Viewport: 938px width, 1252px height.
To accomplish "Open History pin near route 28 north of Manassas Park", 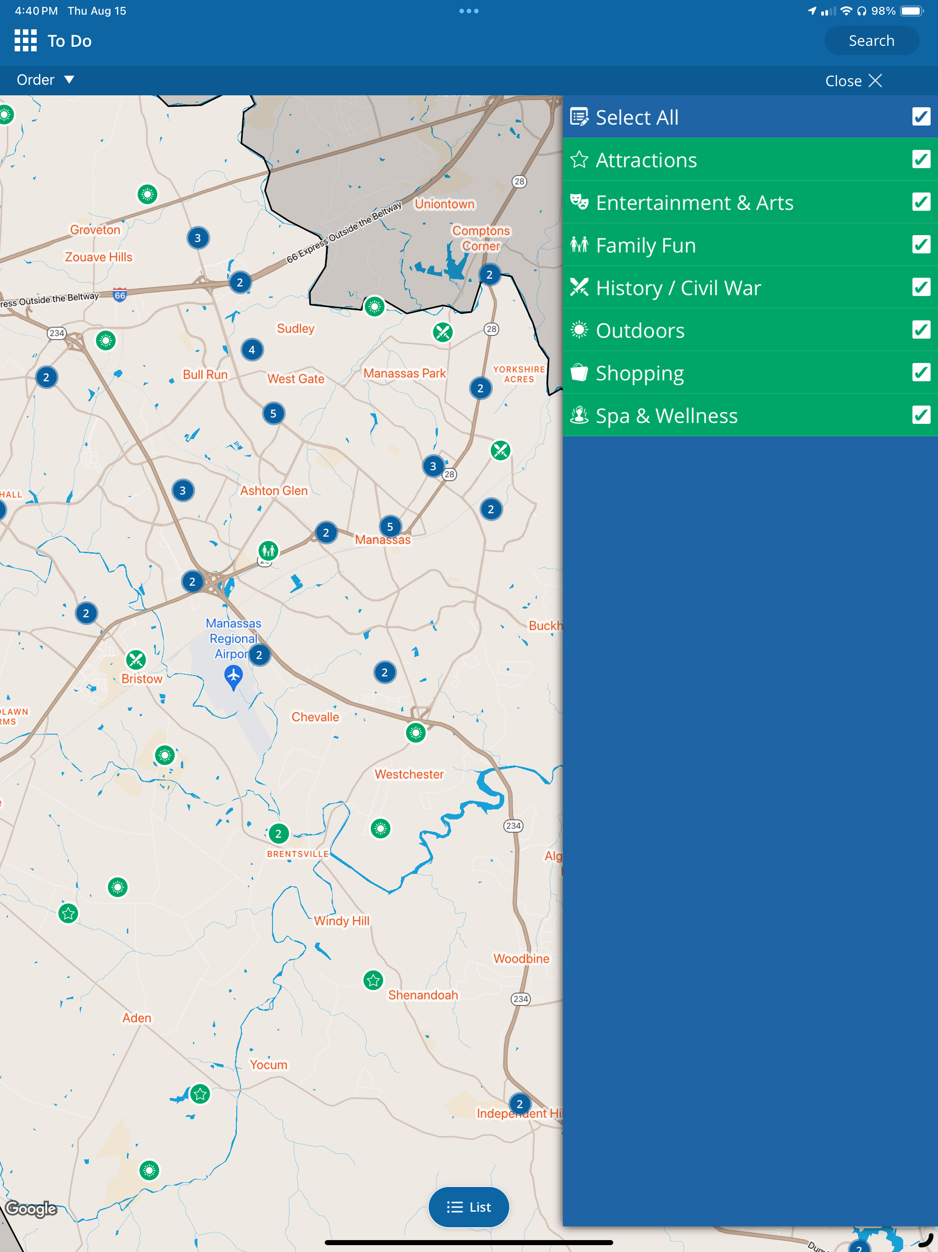I will [443, 332].
